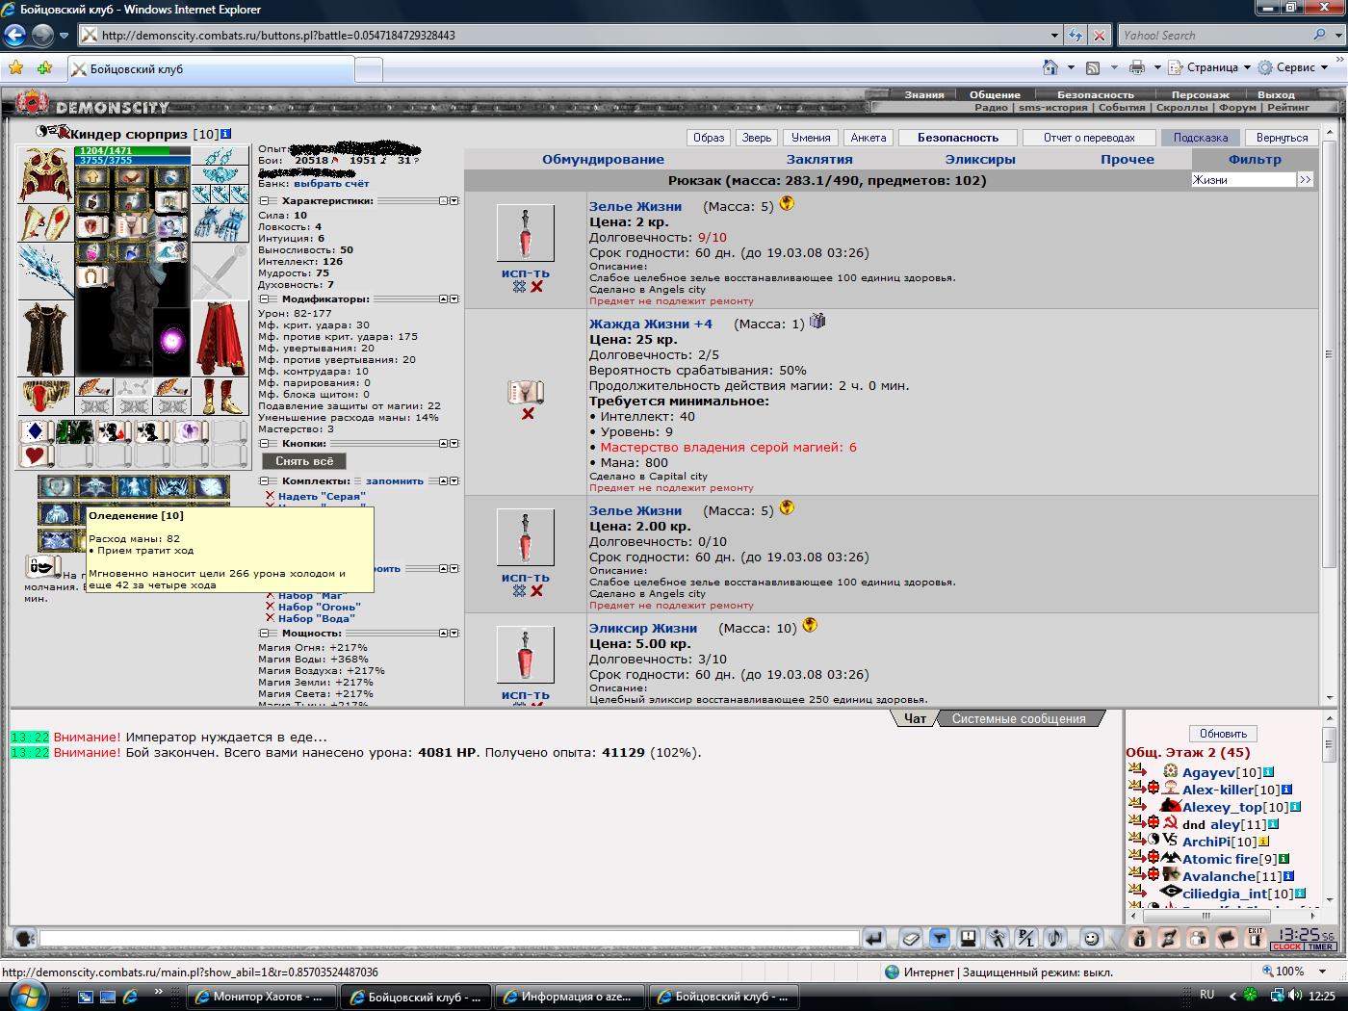
Task: Open Agayev's info icon in user list
Action: tap(1268, 772)
